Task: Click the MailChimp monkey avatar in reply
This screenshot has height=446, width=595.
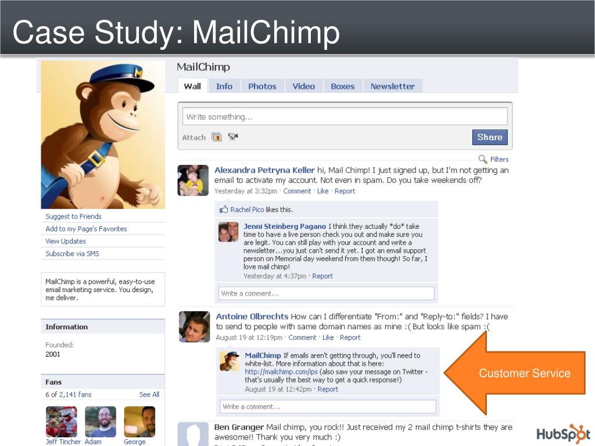Action: tap(230, 361)
